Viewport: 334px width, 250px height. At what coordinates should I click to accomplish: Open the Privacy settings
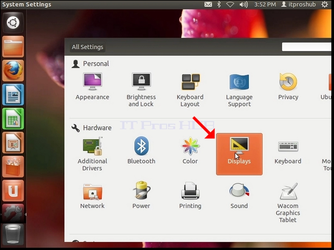(288, 86)
